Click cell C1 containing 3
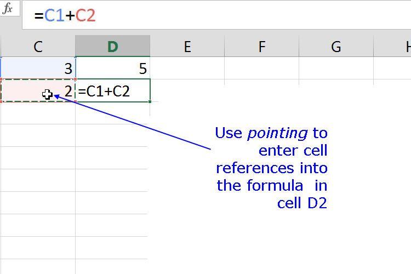 click(38, 68)
